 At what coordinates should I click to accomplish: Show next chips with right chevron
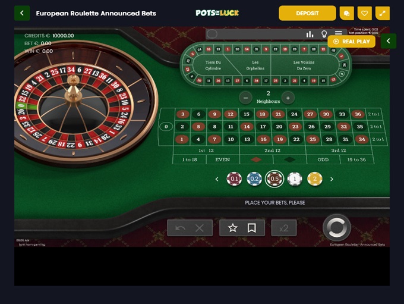pyautogui.click(x=332, y=179)
